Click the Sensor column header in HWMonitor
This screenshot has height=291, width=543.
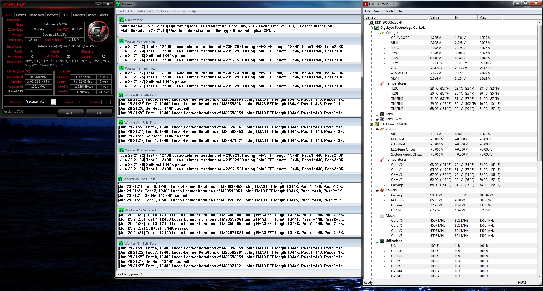[396, 17]
